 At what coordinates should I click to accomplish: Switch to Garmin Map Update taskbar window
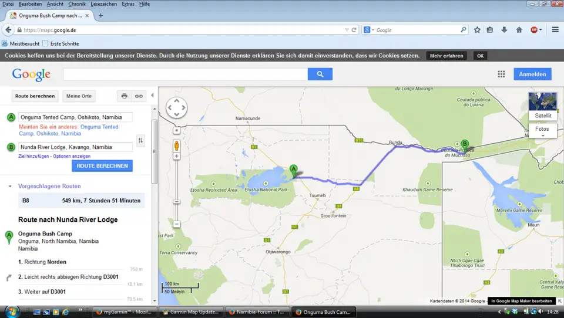pos(190,312)
